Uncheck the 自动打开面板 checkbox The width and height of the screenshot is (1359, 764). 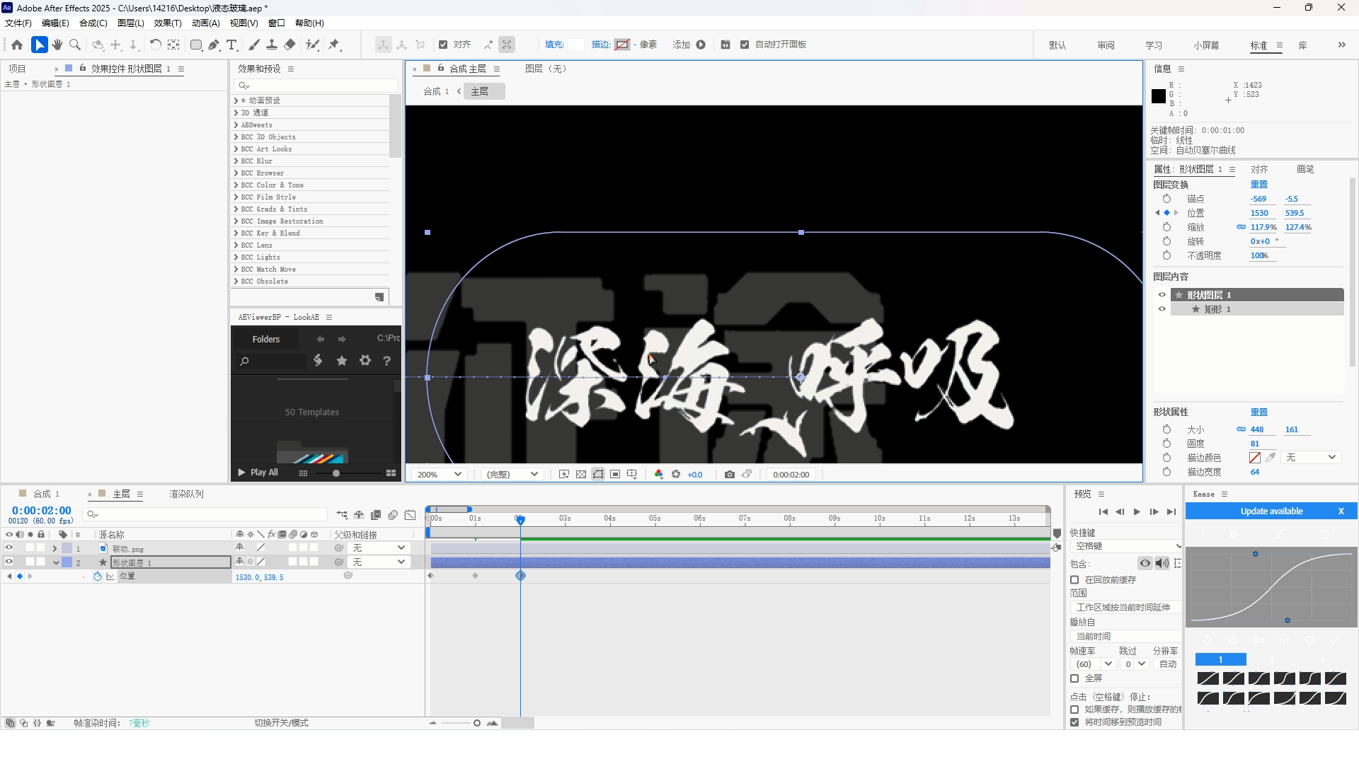(x=744, y=45)
